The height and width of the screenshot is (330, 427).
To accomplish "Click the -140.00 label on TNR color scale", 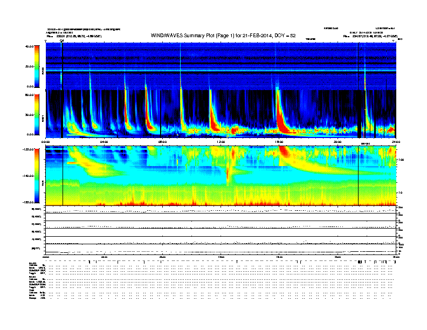I will point(29,176).
